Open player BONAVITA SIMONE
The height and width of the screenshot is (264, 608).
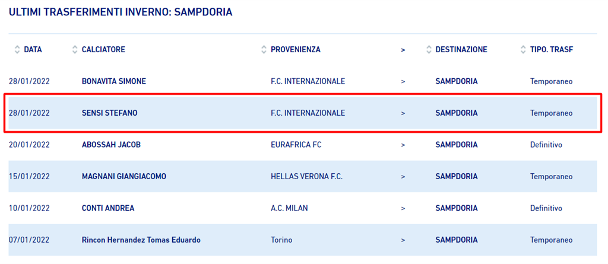pyautogui.click(x=113, y=81)
